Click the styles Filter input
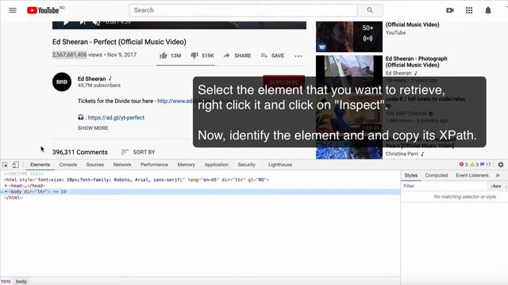Viewport: 508px width, 285px height. [x=444, y=186]
